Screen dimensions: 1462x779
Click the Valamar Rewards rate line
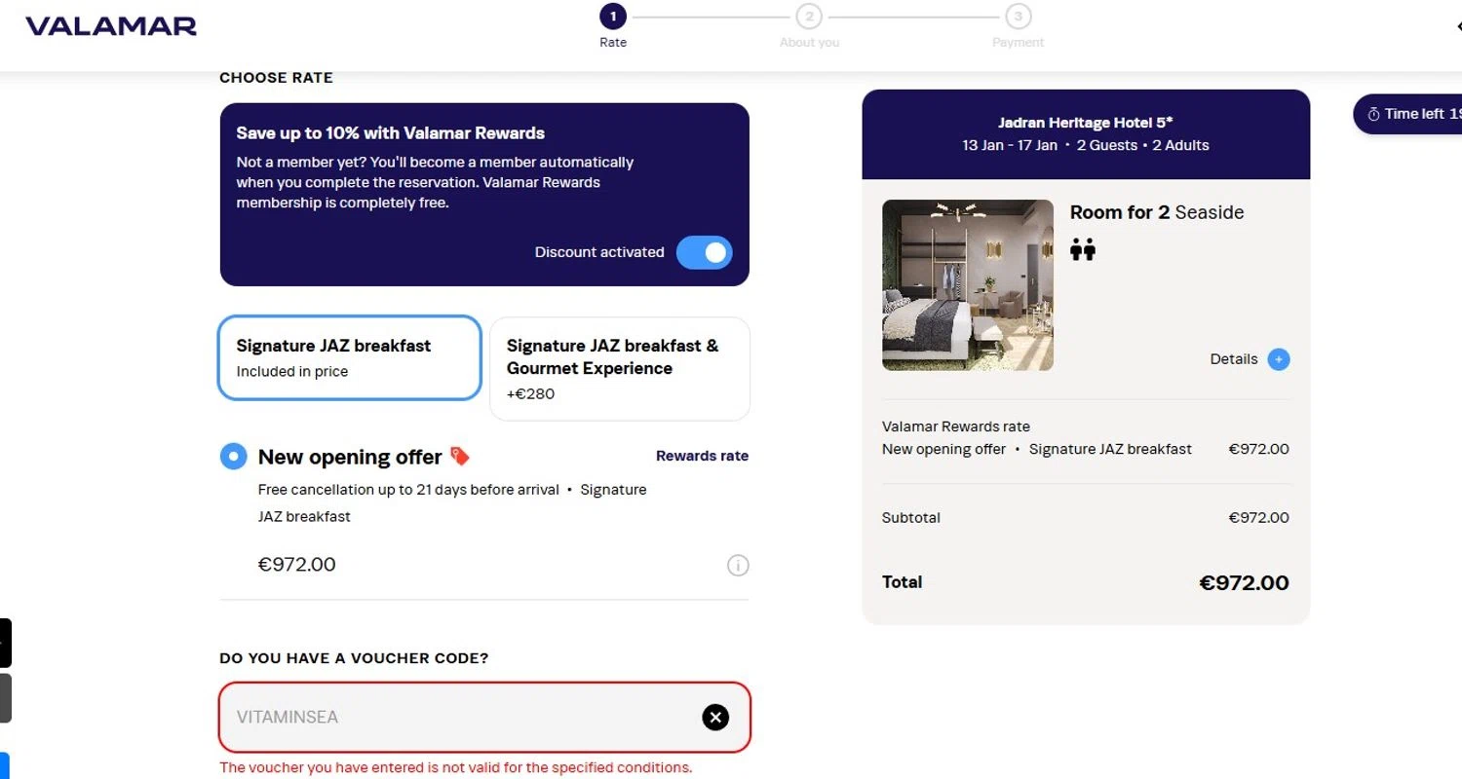tap(956, 427)
